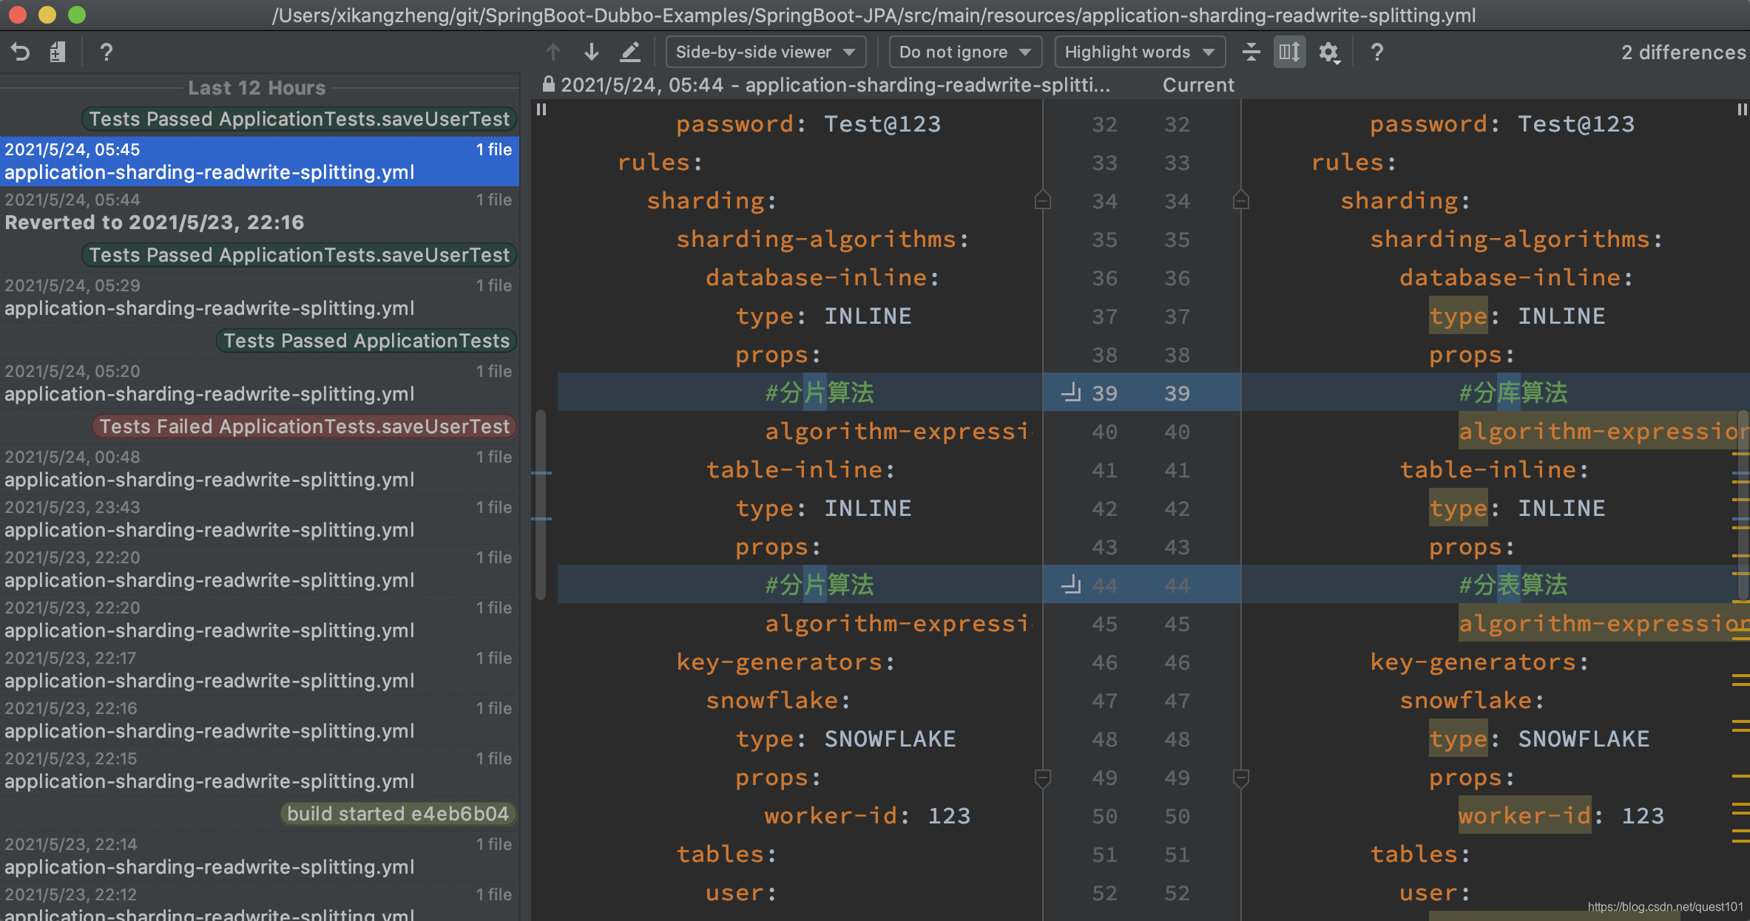Select the 2021/5/24, 05:45 revision
The image size is (1750, 921).
(x=259, y=160)
